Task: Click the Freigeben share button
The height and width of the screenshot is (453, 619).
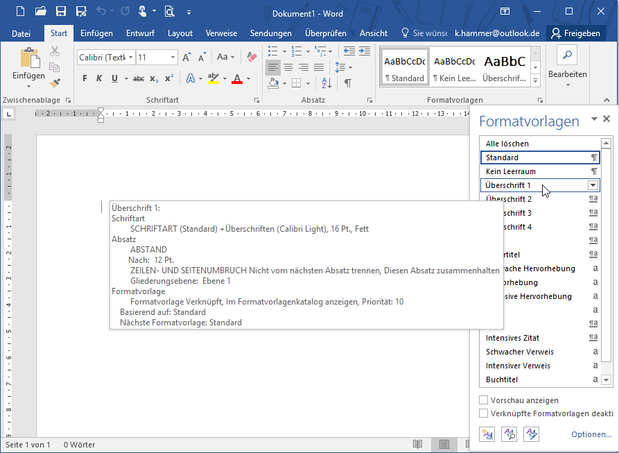Action: click(x=575, y=33)
